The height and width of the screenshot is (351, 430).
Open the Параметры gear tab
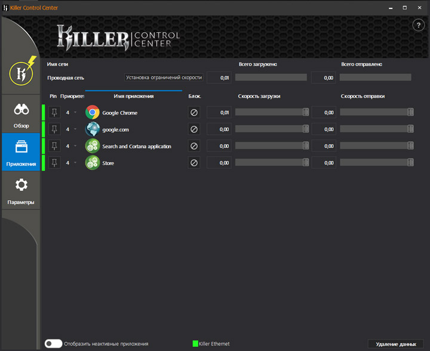pyautogui.click(x=21, y=191)
